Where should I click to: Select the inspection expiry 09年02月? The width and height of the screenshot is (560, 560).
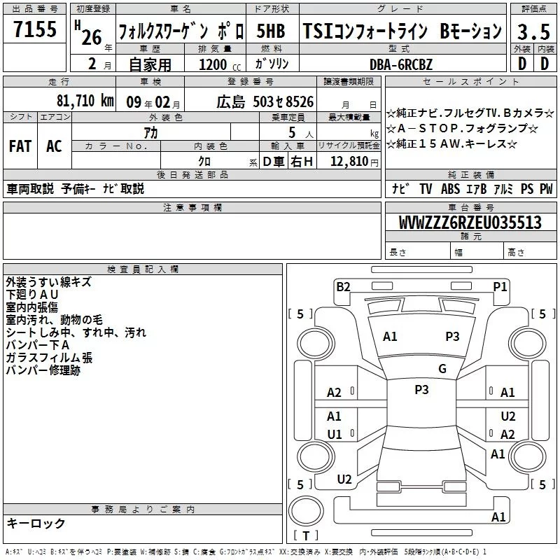click(153, 102)
